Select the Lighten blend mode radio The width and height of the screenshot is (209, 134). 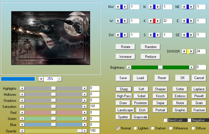pyautogui.click(x=135, y=128)
